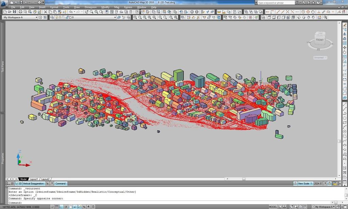This screenshot has width=348, height=209.
Task: Select the Center object snap icon
Action: coord(303,12)
